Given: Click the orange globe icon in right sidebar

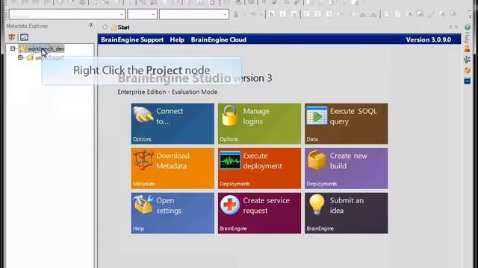Looking at the screenshot, I should click(467, 70).
